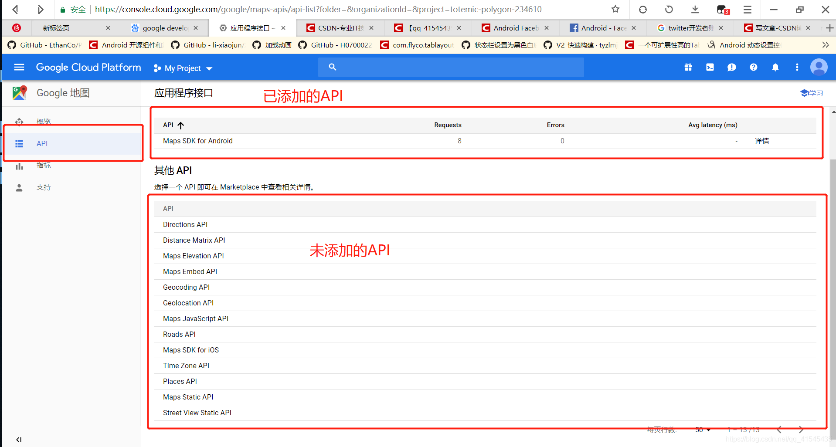Switch to the CSDN-专业IT tab
The width and height of the screenshot is (836, 447).
coord(340,28)
